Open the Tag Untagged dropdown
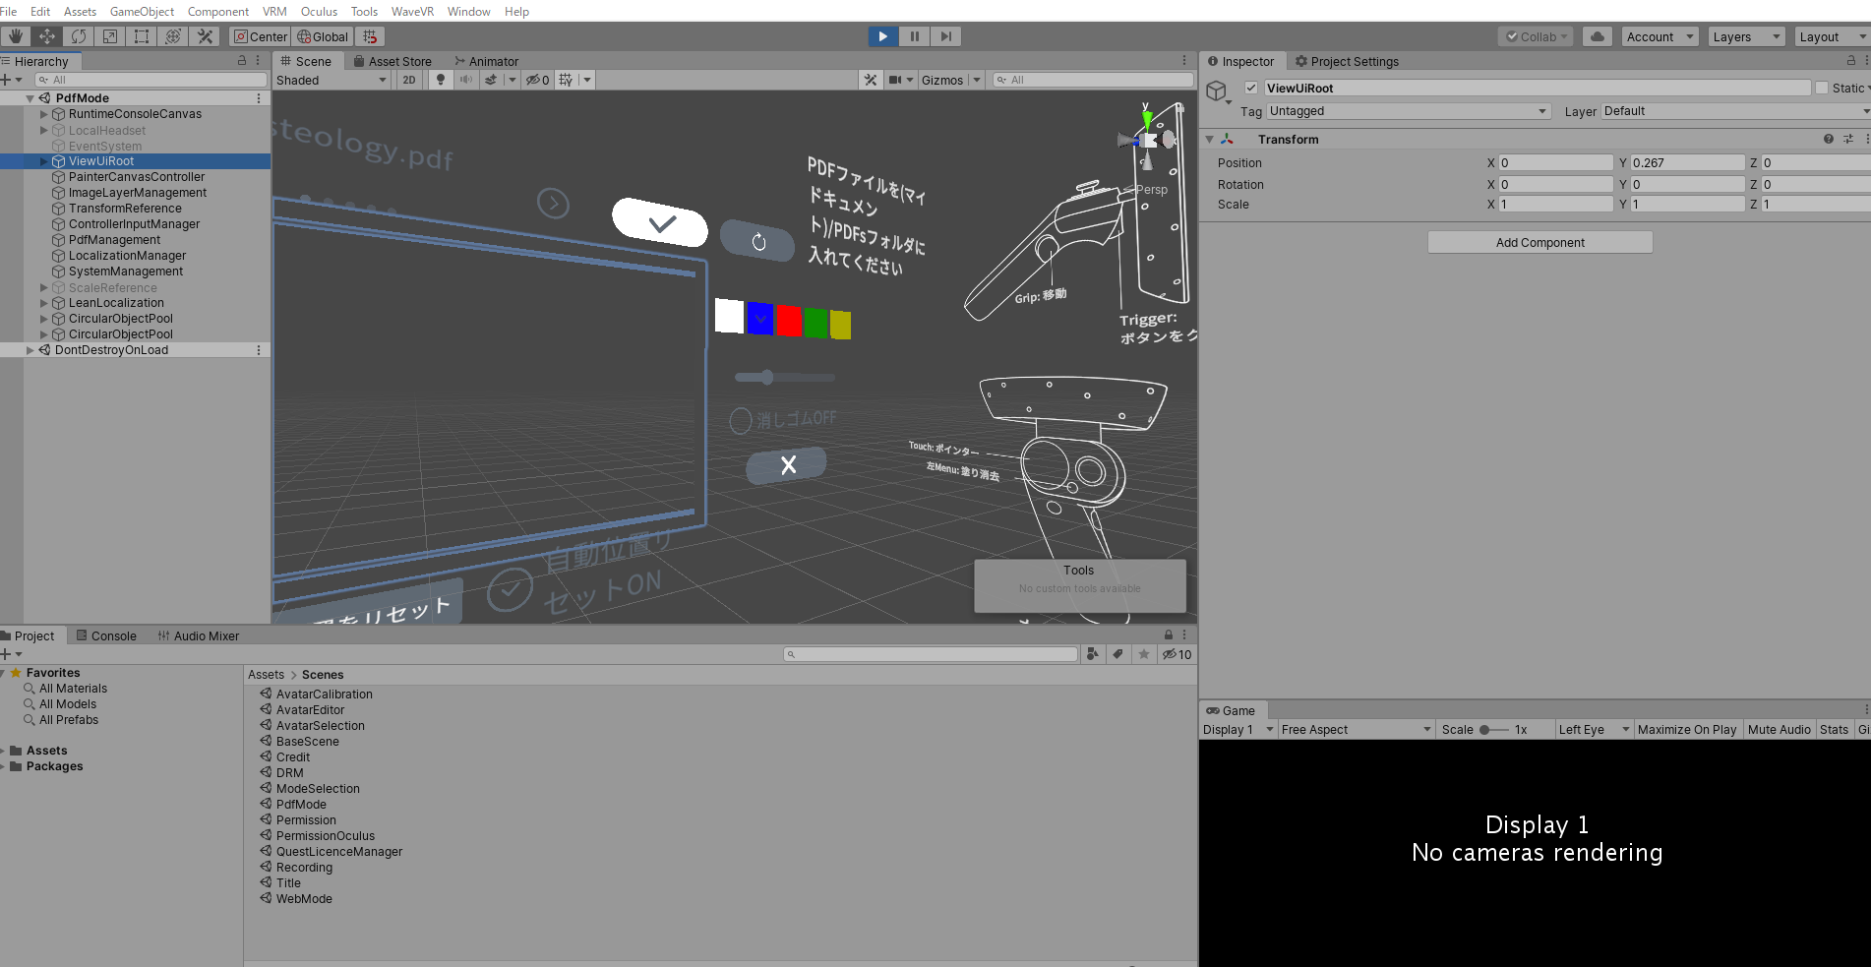Screen dimensions: 1871x967 [x=1408, y=111]
